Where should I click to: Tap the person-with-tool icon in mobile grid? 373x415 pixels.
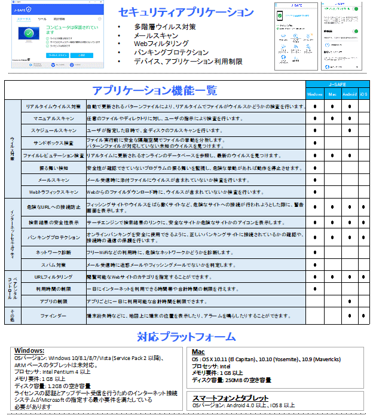(x=308, y=47)
